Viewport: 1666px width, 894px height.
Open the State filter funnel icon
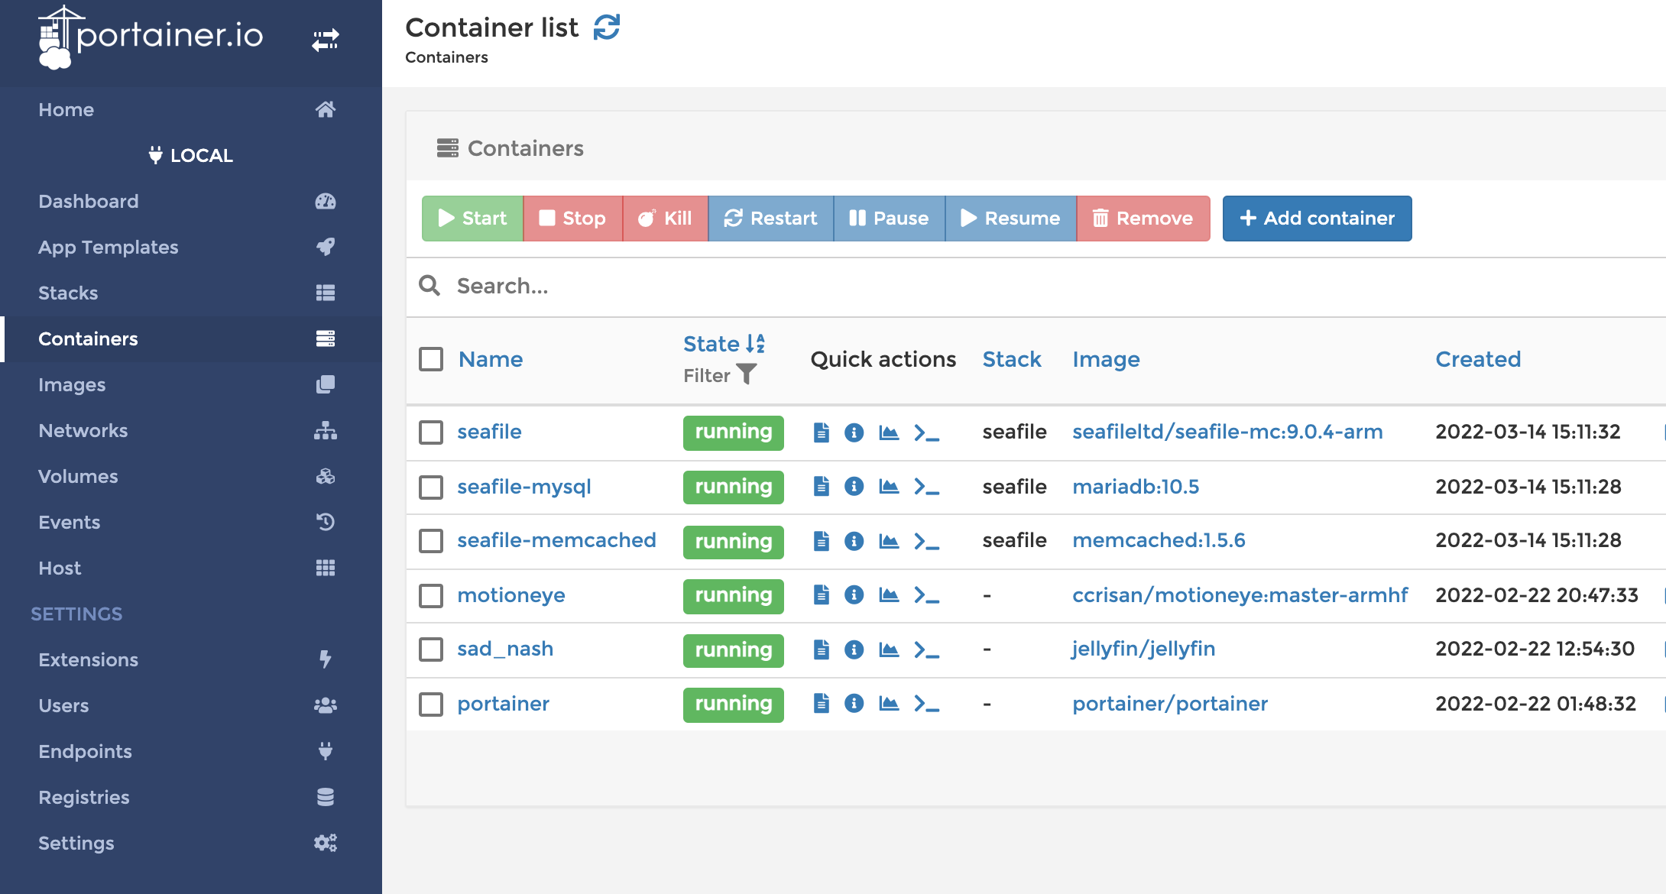tap(746, 374)
